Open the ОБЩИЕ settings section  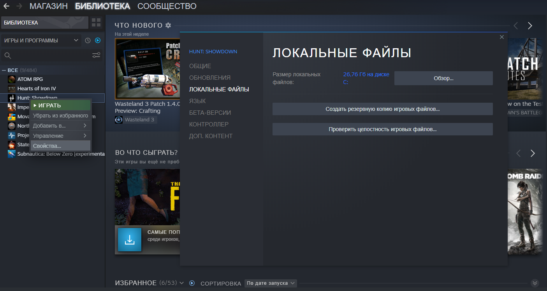pos(200,66)
